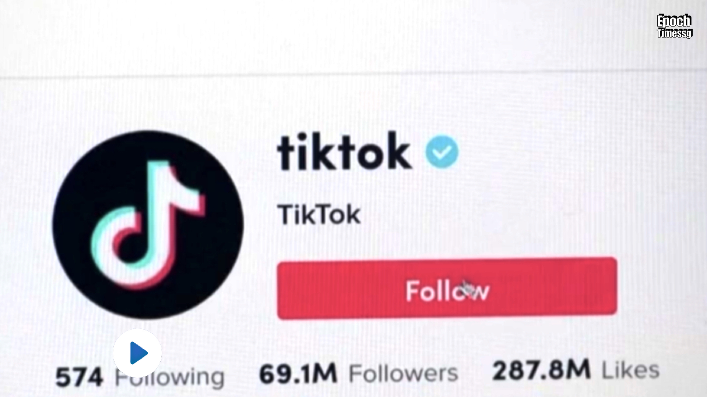Click the blue verified checkmark badge
This screenshot has height=397, width=707.
(442, 152)
